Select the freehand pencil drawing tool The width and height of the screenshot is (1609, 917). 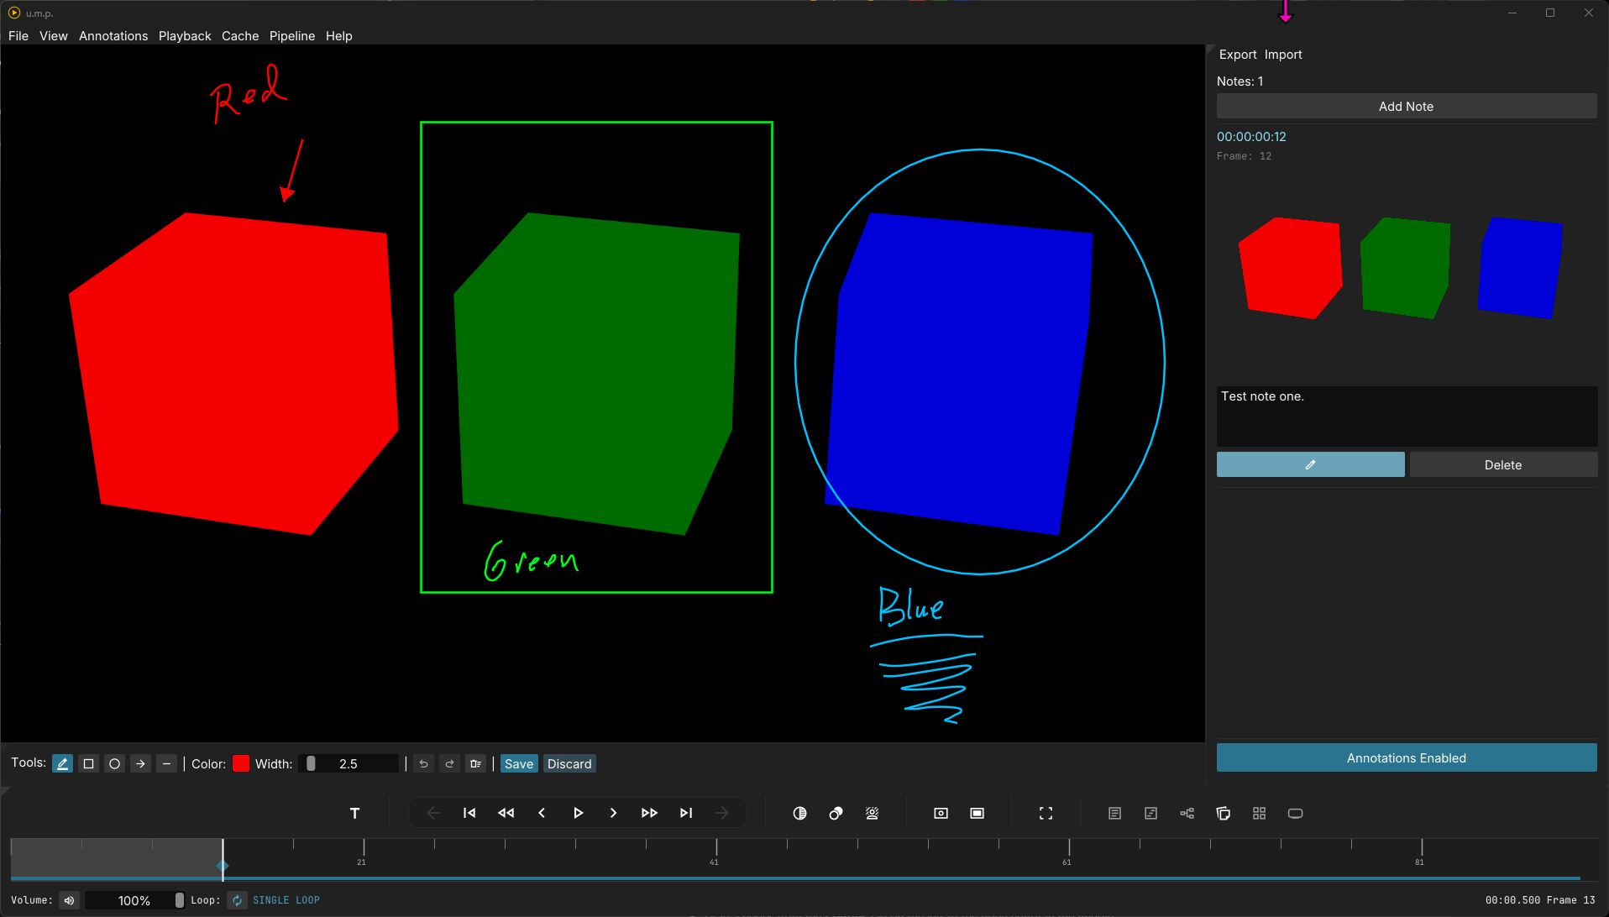(x=62, y=763)
